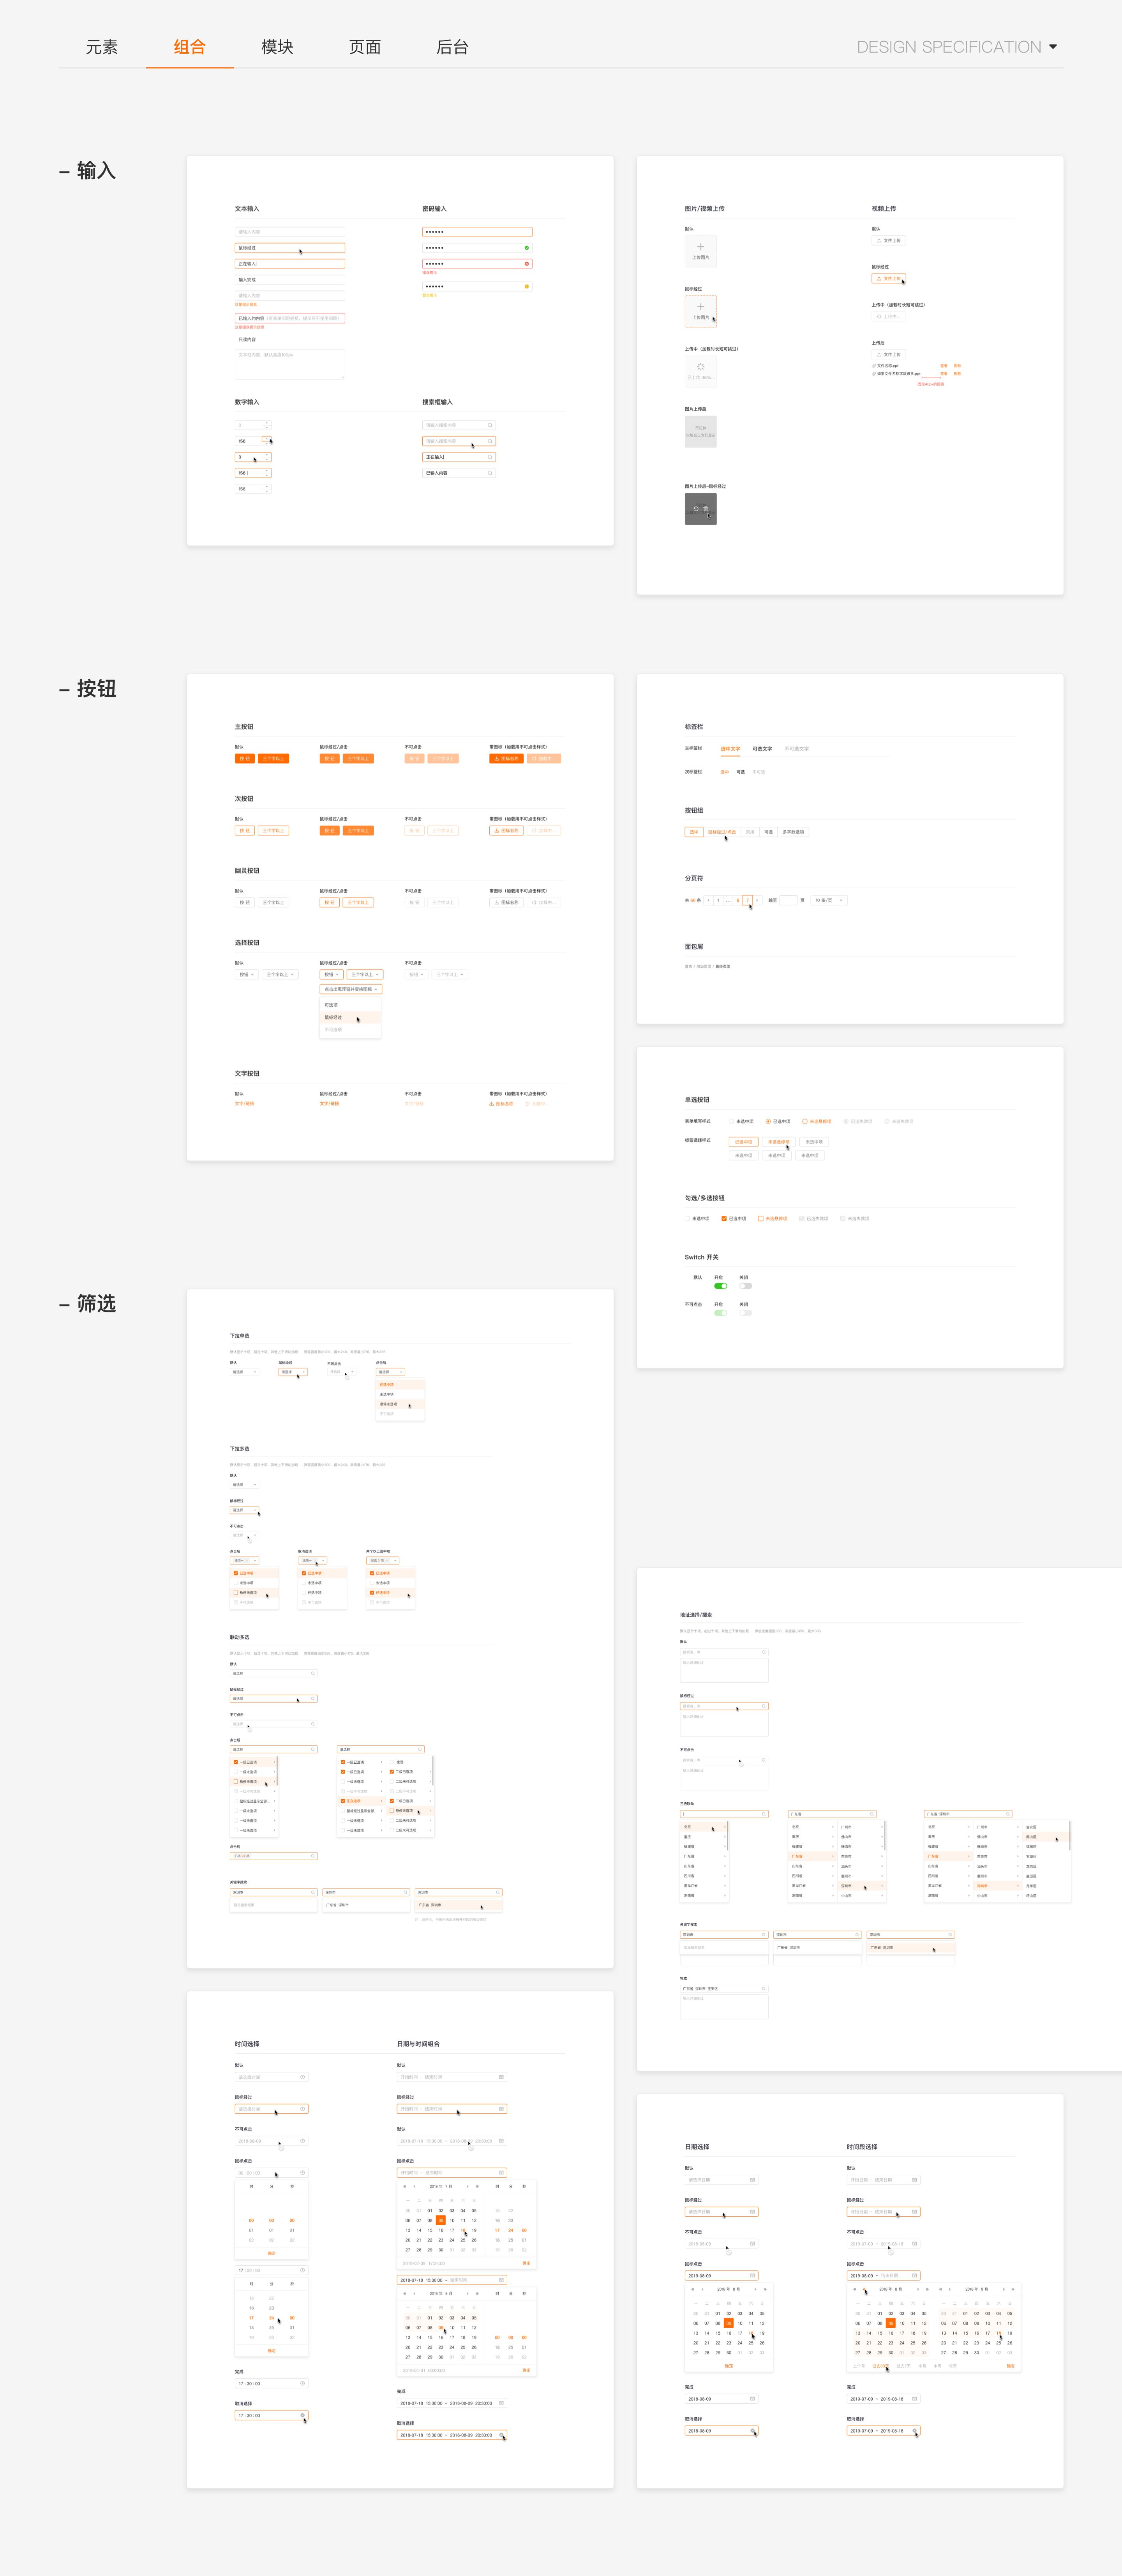The width and height of the screenshot is (1122, 2576).
Task: Click orange 按钮 in 主按钮 默认 column
Action: pos(245,759)
